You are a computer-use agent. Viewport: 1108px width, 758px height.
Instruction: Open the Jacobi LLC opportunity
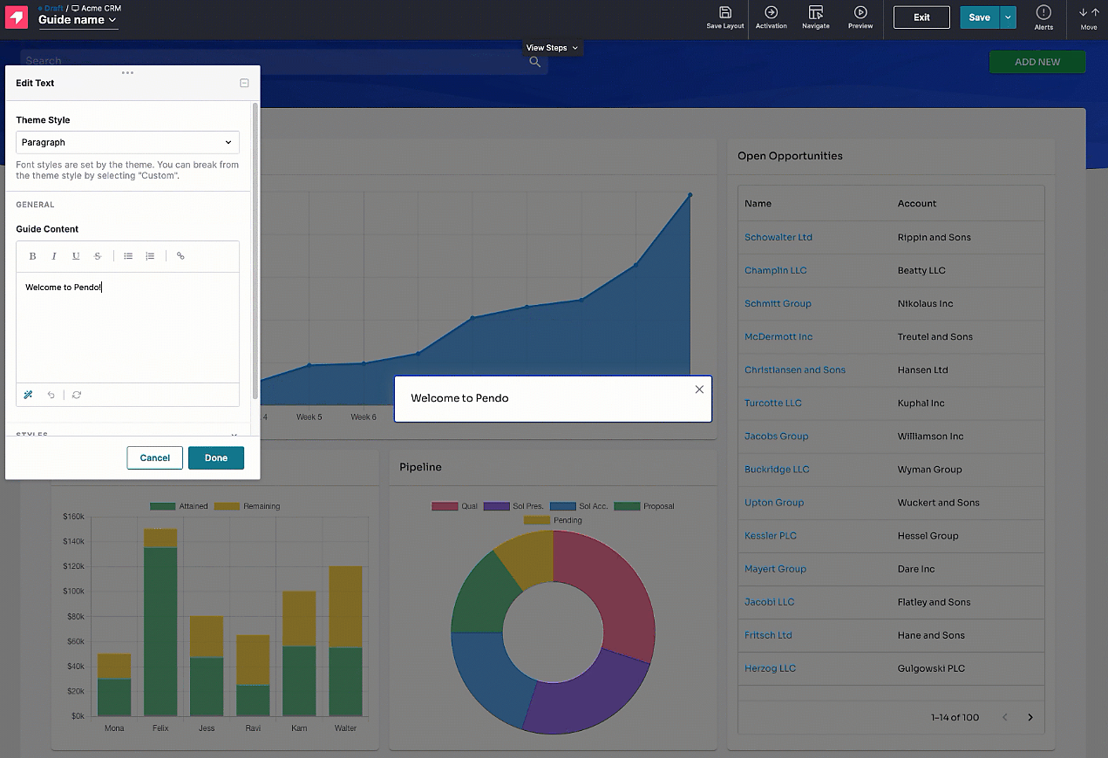tap(770, 602)
